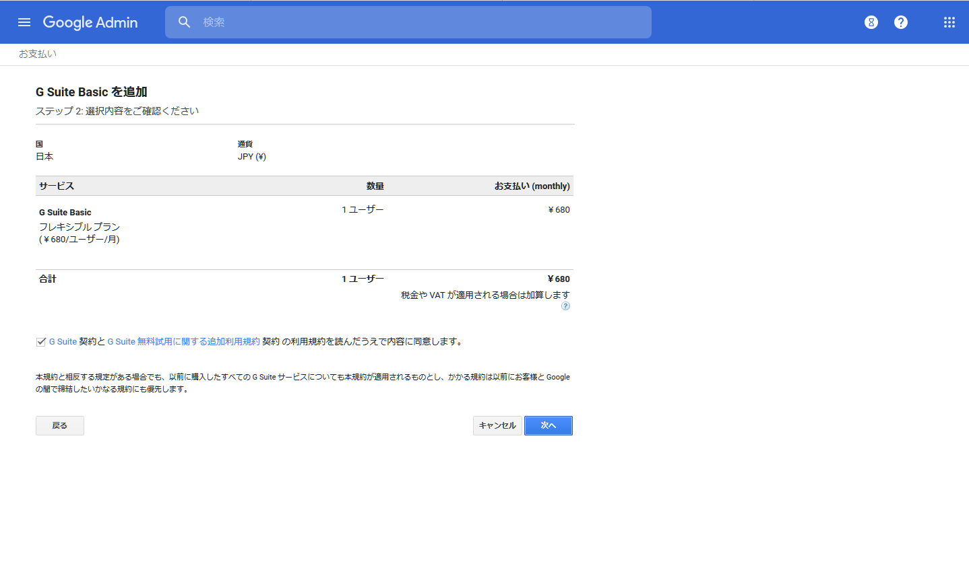Click the キャンセル button
Viewport: 969px width, 566px height.
click(x=497, y=425)
